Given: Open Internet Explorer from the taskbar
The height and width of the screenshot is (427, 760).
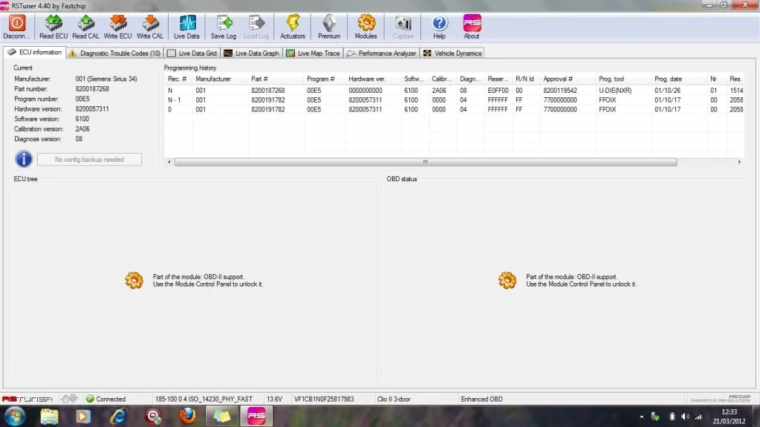Looking at the screenshot, I should tap(118, 416).
